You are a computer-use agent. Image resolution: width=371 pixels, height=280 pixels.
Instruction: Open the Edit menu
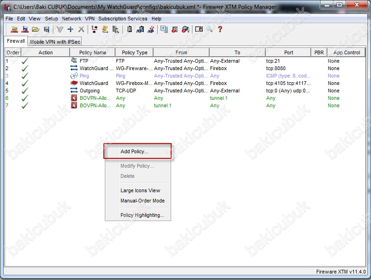tap(21, 19)
